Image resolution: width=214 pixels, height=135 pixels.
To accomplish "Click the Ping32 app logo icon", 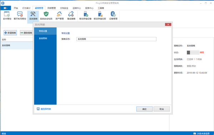I will tap(3, 3).
